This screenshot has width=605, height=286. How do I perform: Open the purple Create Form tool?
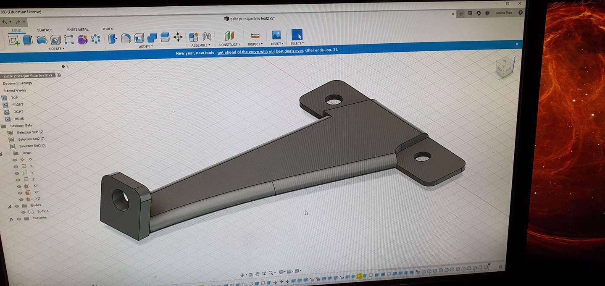tap(83, 39)
